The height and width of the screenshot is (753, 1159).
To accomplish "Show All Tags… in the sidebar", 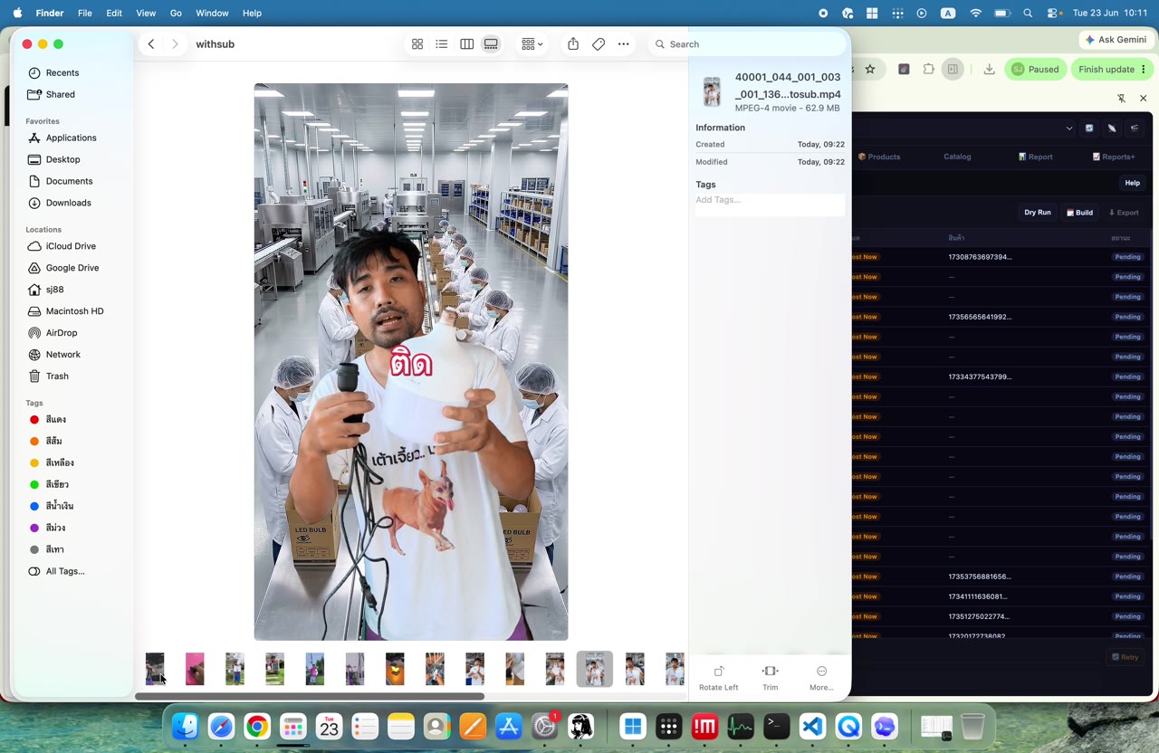I will click(x=65, y=571).
